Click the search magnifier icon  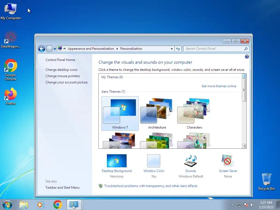pos(246,49)
